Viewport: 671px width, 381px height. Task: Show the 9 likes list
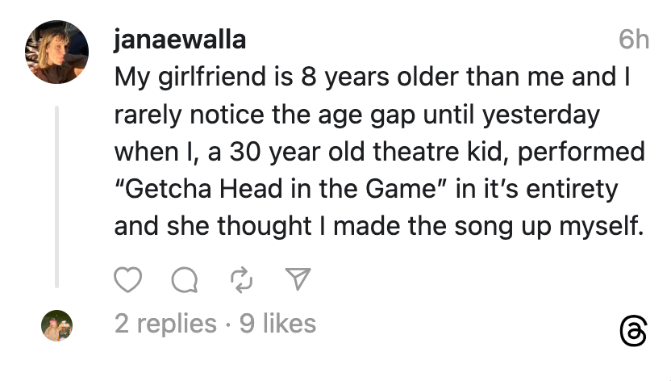[x=277, y=324]
